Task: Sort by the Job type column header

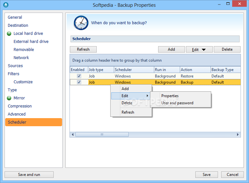Action: [101, 70]
